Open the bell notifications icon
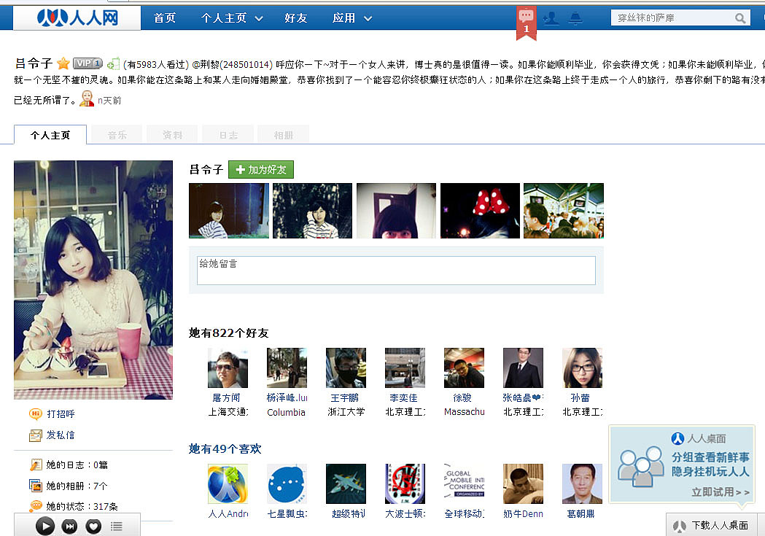 coord(575,18)
